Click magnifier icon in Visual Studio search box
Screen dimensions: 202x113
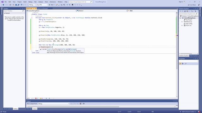(91, 2)
